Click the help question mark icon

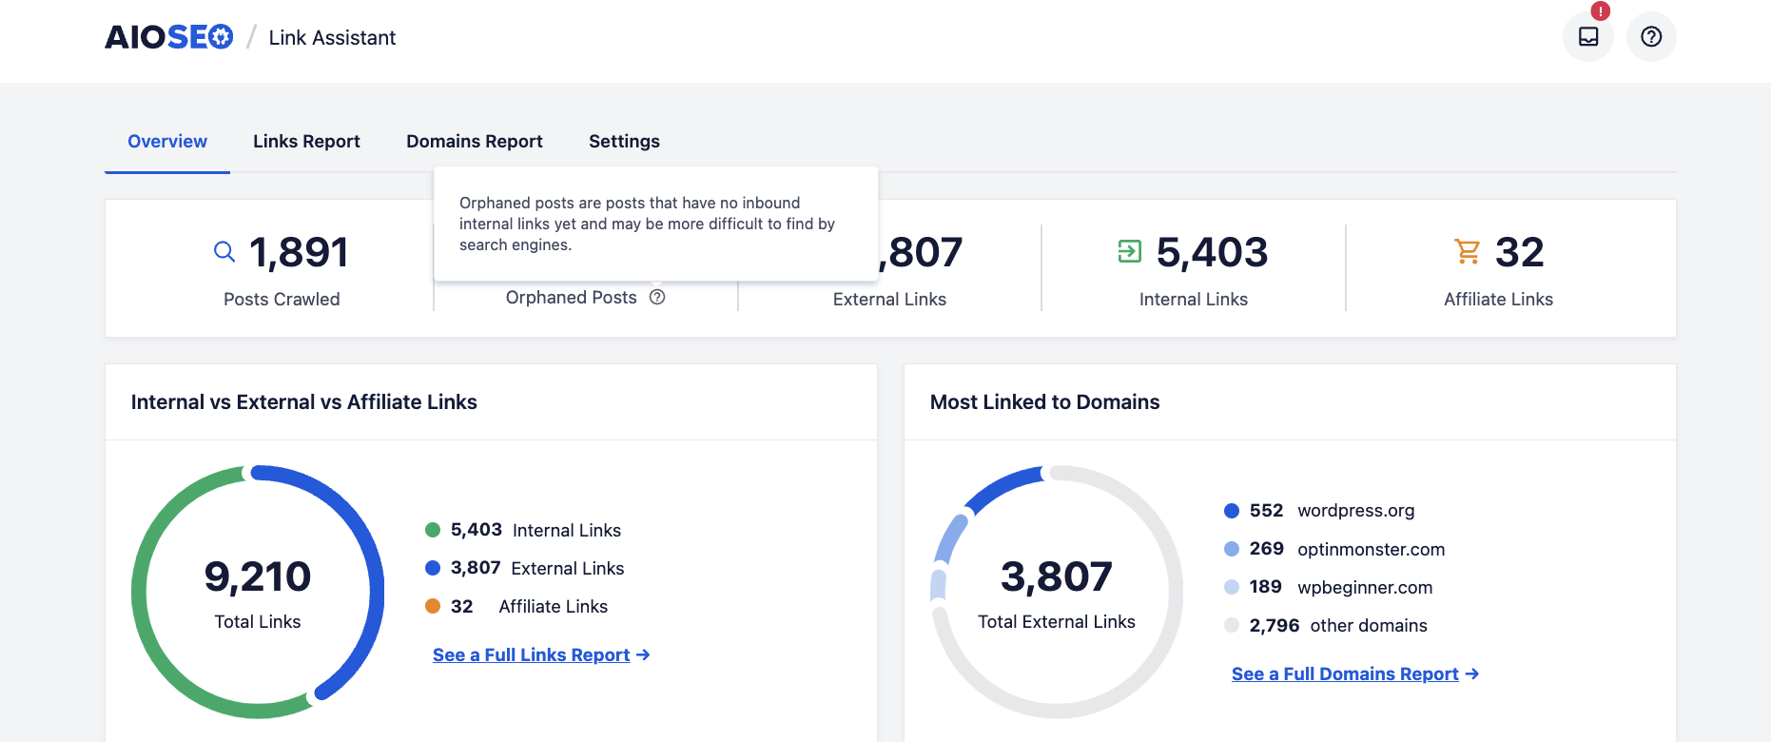[x=1651, y=37]
